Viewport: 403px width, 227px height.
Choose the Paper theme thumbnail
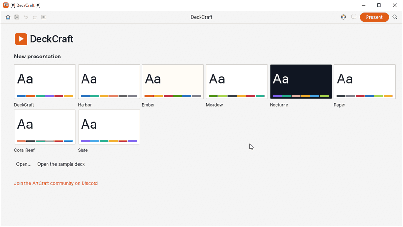(365, 81)
